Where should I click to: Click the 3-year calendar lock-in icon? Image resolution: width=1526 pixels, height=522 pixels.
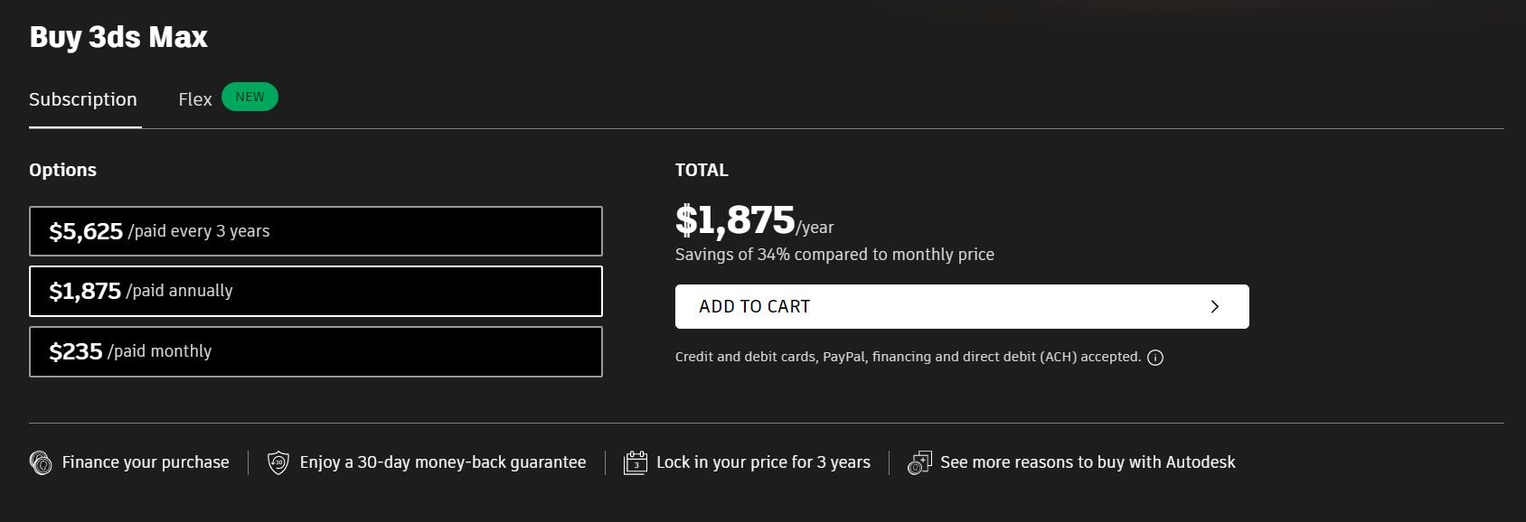click(x=636, y=463)
